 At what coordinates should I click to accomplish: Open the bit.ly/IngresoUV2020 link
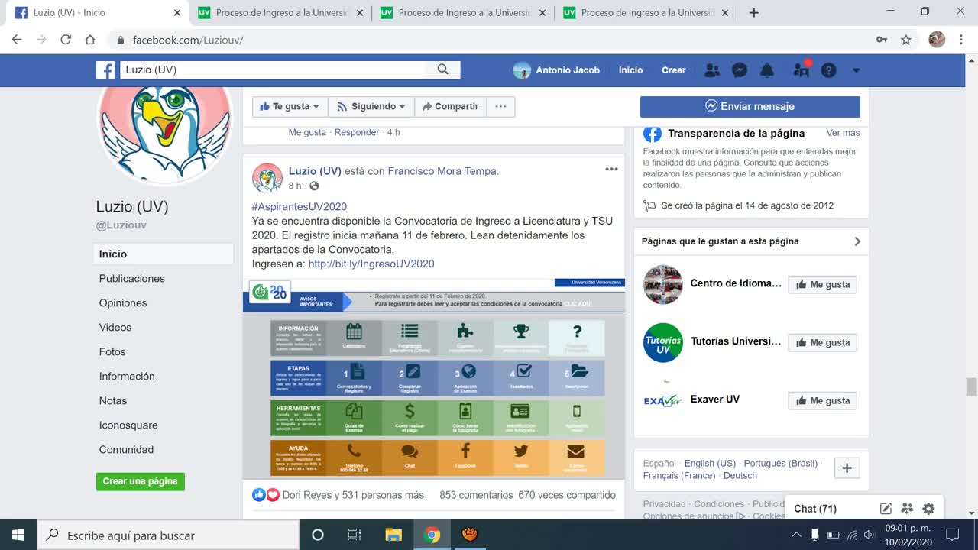(x=371, y=264)
